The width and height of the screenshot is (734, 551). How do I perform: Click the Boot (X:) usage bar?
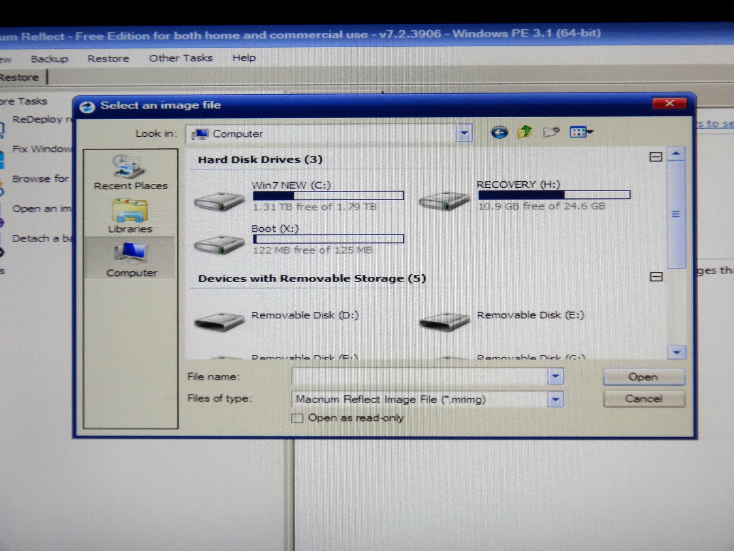coord(328,239)
